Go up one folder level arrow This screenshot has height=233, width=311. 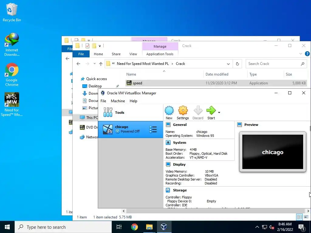[x=101, y=64]
